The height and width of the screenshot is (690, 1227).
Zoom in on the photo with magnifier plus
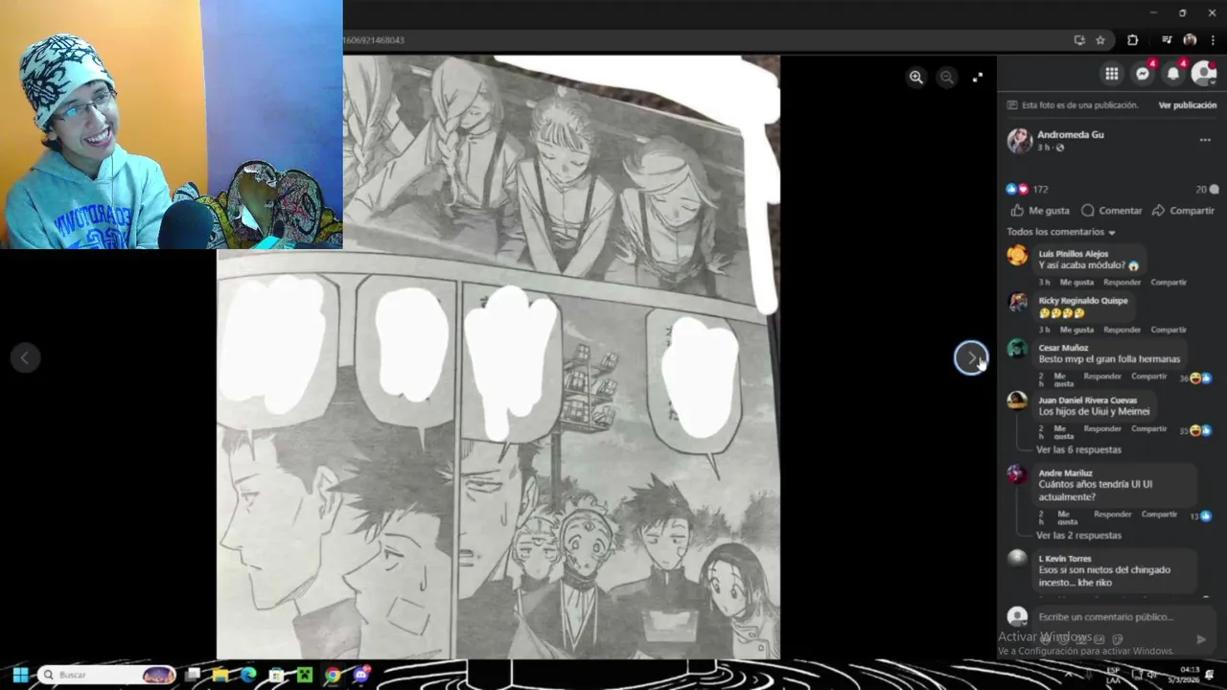point(915,78)
